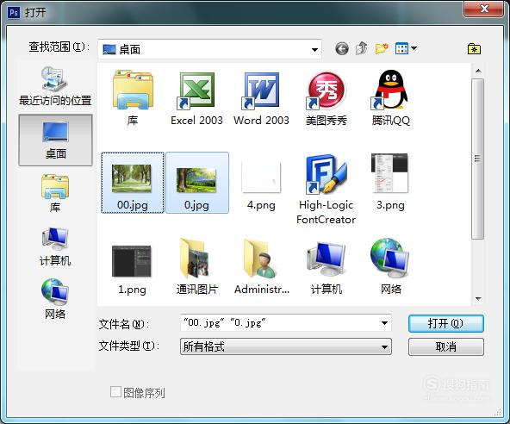Select the 腾讯QQ shortcut
The height and width of the screenshot is (424, 510).
tap(390, 97)
